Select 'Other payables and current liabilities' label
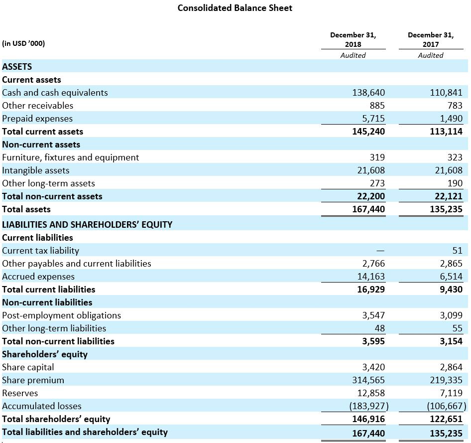The image size is (471, 443). click(x=77, y=264)
